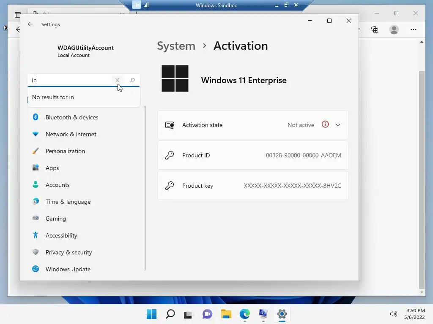Screen dimensions: 433x324
Task: Click the No results for in message
Action: point(53,97)
